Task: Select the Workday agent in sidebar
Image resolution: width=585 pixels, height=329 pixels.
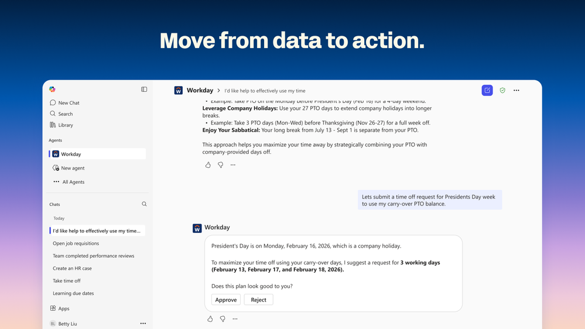Action: pos(97,154)
